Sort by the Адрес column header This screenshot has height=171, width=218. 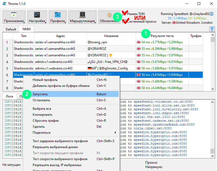point(60,36)
